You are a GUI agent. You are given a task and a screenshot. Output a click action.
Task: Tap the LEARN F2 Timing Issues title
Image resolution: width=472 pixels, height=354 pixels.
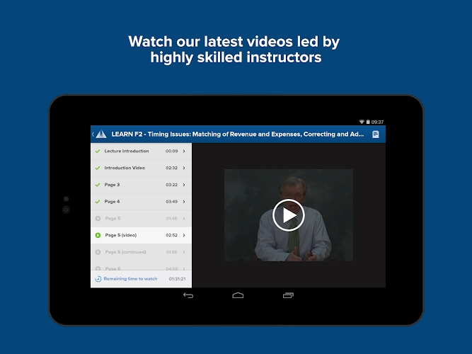click(238, 134)
